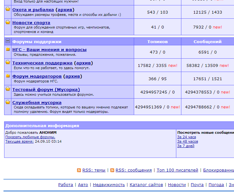Click folder icon beside Тестовый форум (Мусорка)
The height and width of the screenshot is (194, 234).
[x=8, y=89]
